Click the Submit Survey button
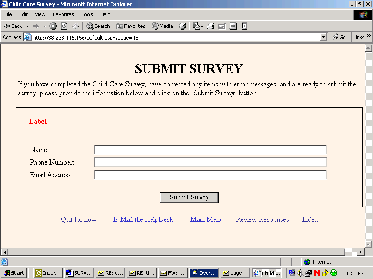Viewport: 373px width, 279px height. 189,197
